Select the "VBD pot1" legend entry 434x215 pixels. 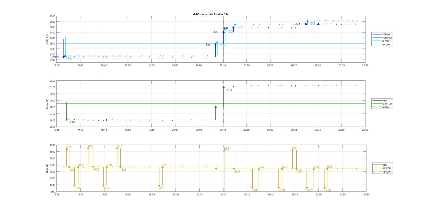tap(382, 34)
